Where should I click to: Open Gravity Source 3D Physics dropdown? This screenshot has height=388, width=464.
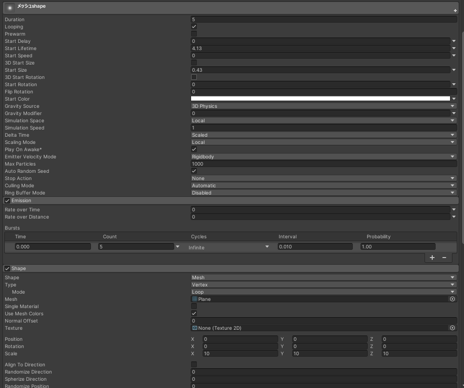pos(324,106)
